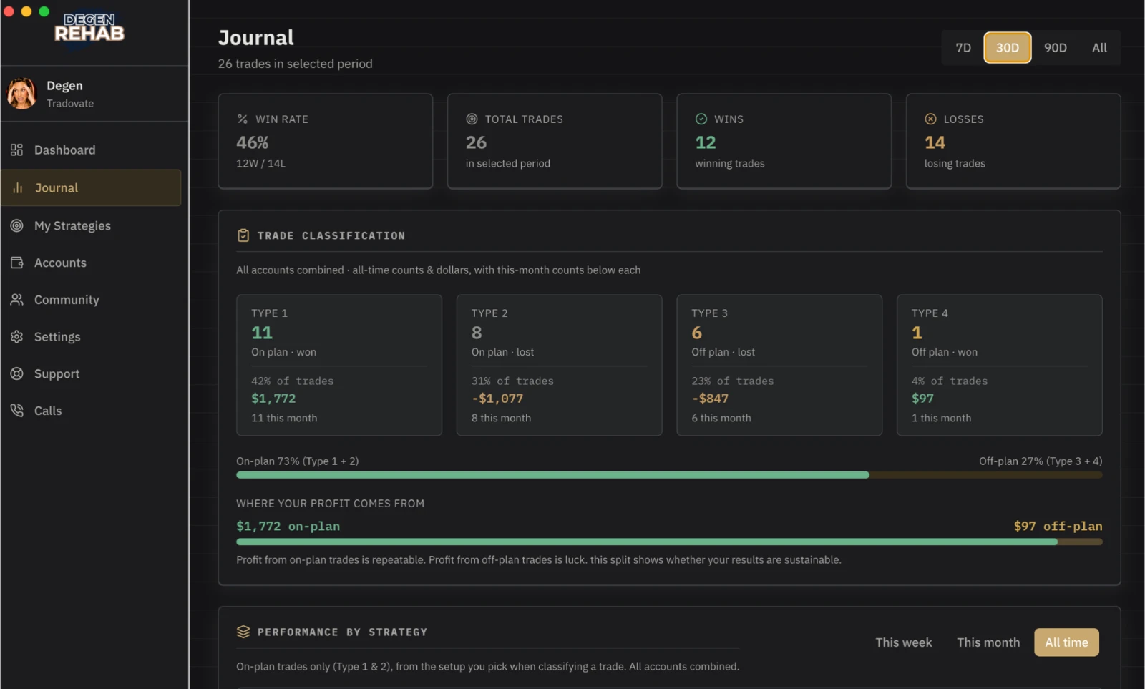The height and width of the screenshot is (689, 1145).
Task: Navigate to Settings in the sidebar
Action: point(91,336)
